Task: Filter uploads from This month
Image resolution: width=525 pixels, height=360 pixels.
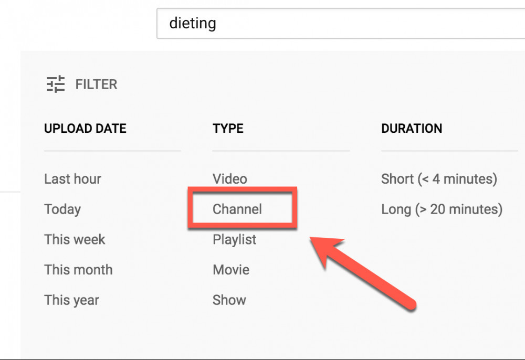Action: pyautogui.click(x=78, y=269)
